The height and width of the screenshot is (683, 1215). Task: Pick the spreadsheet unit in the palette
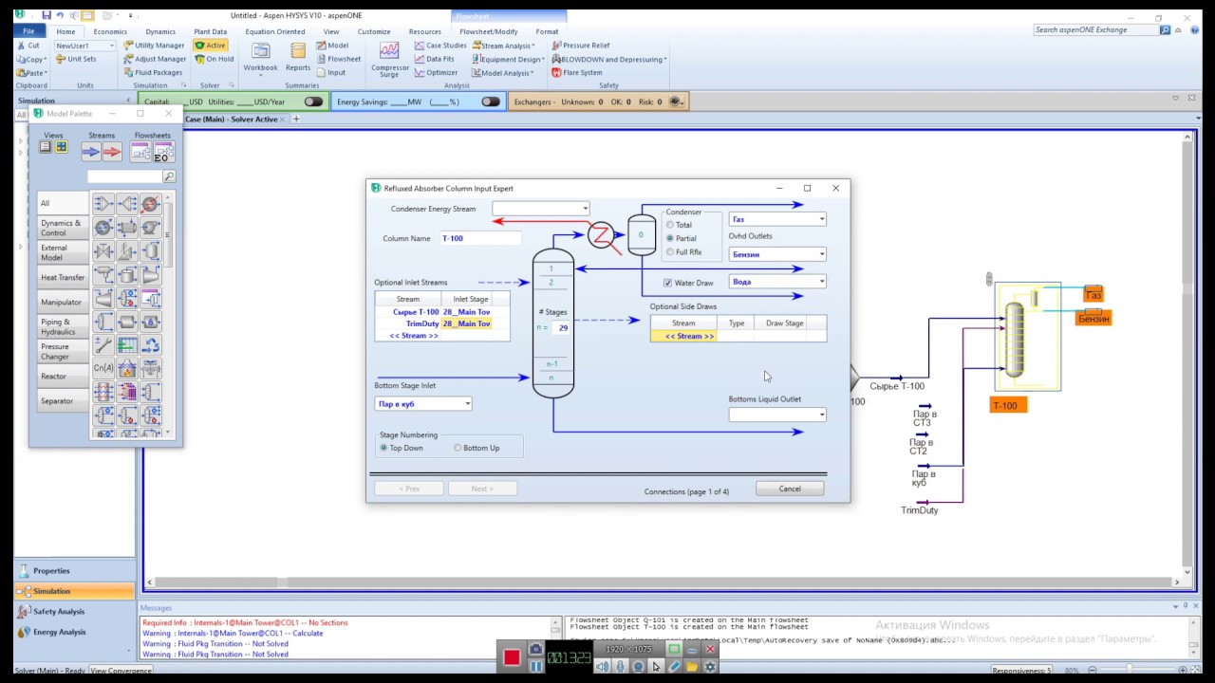coord(127,345)
